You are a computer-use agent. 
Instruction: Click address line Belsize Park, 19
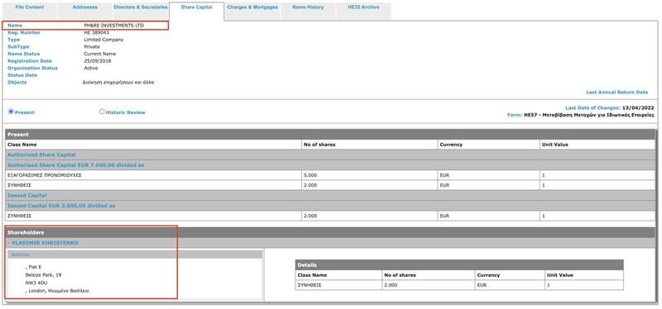[43, 275]
